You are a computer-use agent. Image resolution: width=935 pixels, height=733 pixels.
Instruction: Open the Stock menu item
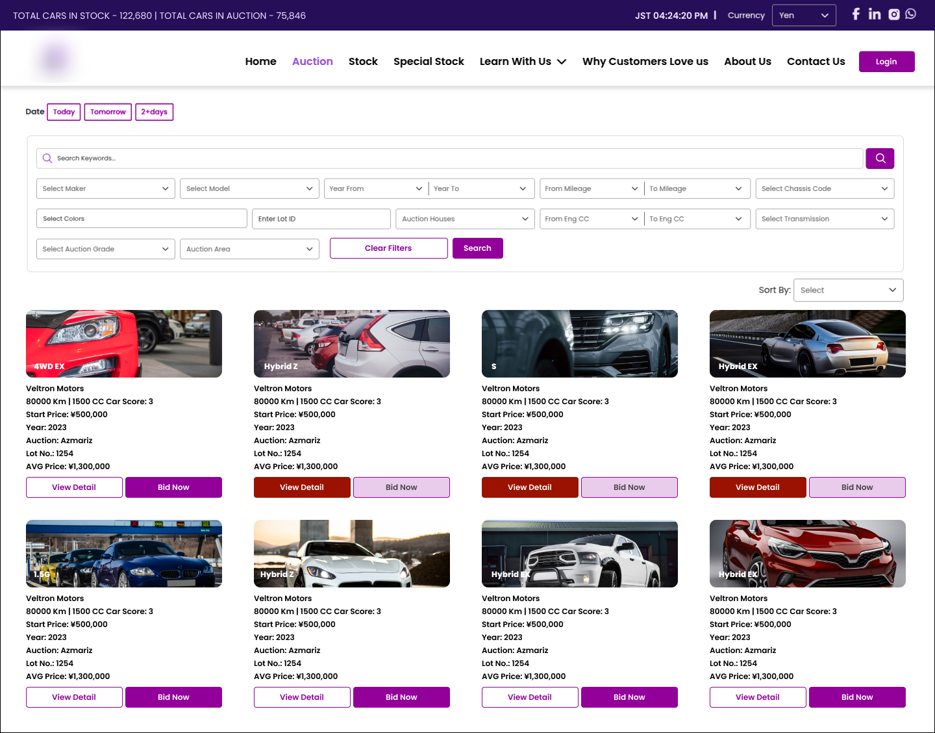coord(363,61)
